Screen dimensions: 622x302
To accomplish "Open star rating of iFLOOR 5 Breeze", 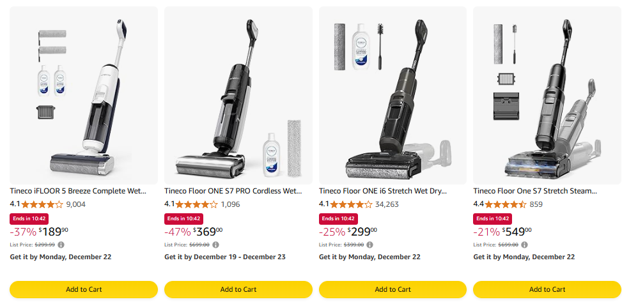I will tap(42, 204).
